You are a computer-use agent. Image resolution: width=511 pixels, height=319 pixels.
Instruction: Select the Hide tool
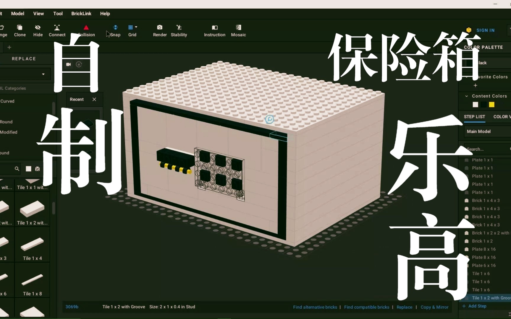[x=38, y=31]
